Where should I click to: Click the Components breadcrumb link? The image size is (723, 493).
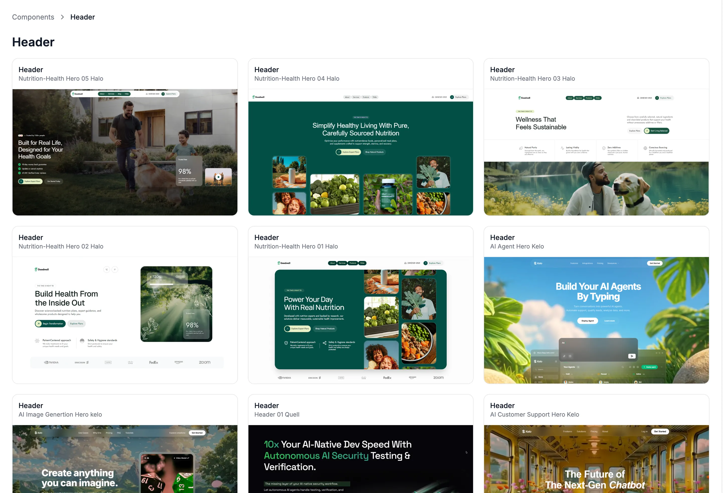(33, 17)
